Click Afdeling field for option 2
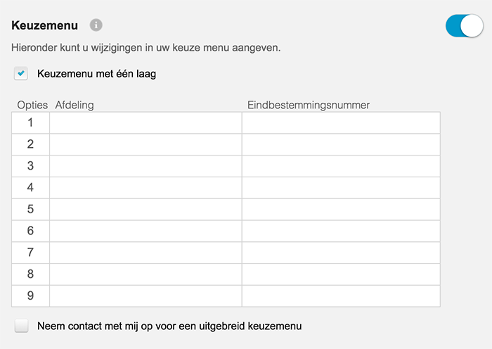This screenshot has width=492, height=349. 145,144
